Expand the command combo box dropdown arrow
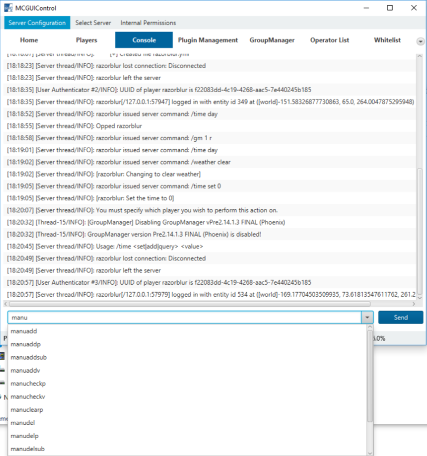Screen dimensions: 427x456 [367, 317]
